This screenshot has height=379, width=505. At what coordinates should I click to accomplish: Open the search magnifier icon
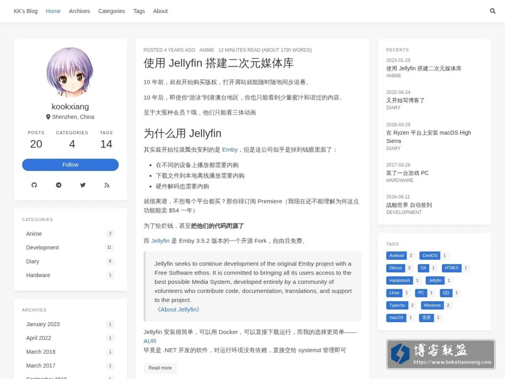click(x=493, y=11)
